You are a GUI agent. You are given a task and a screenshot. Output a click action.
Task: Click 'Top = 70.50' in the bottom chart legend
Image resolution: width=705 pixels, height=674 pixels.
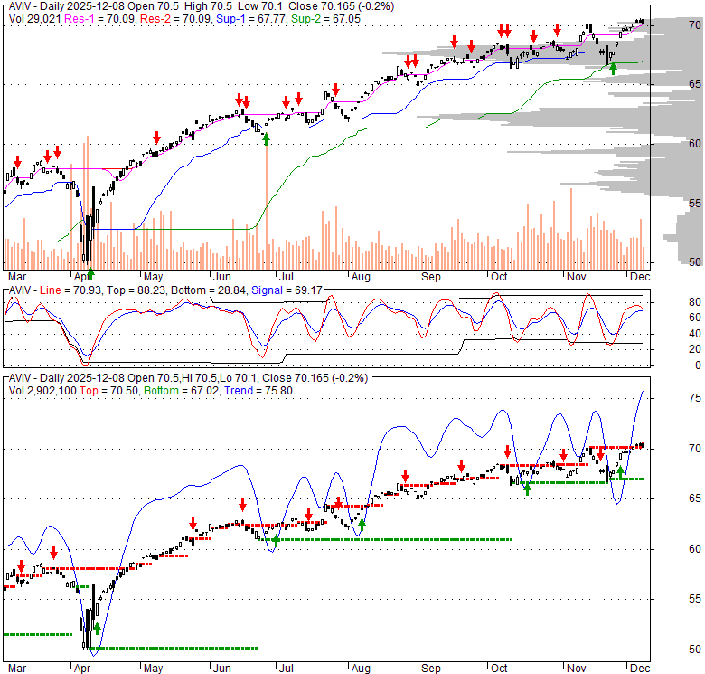pos(108,391)
